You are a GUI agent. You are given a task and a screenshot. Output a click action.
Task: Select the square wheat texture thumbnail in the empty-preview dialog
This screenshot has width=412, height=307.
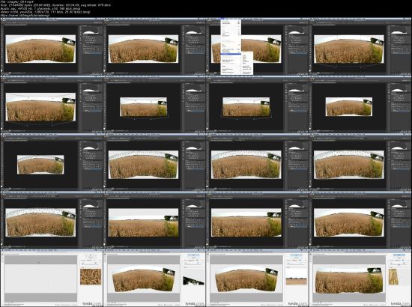coord(91,277)
